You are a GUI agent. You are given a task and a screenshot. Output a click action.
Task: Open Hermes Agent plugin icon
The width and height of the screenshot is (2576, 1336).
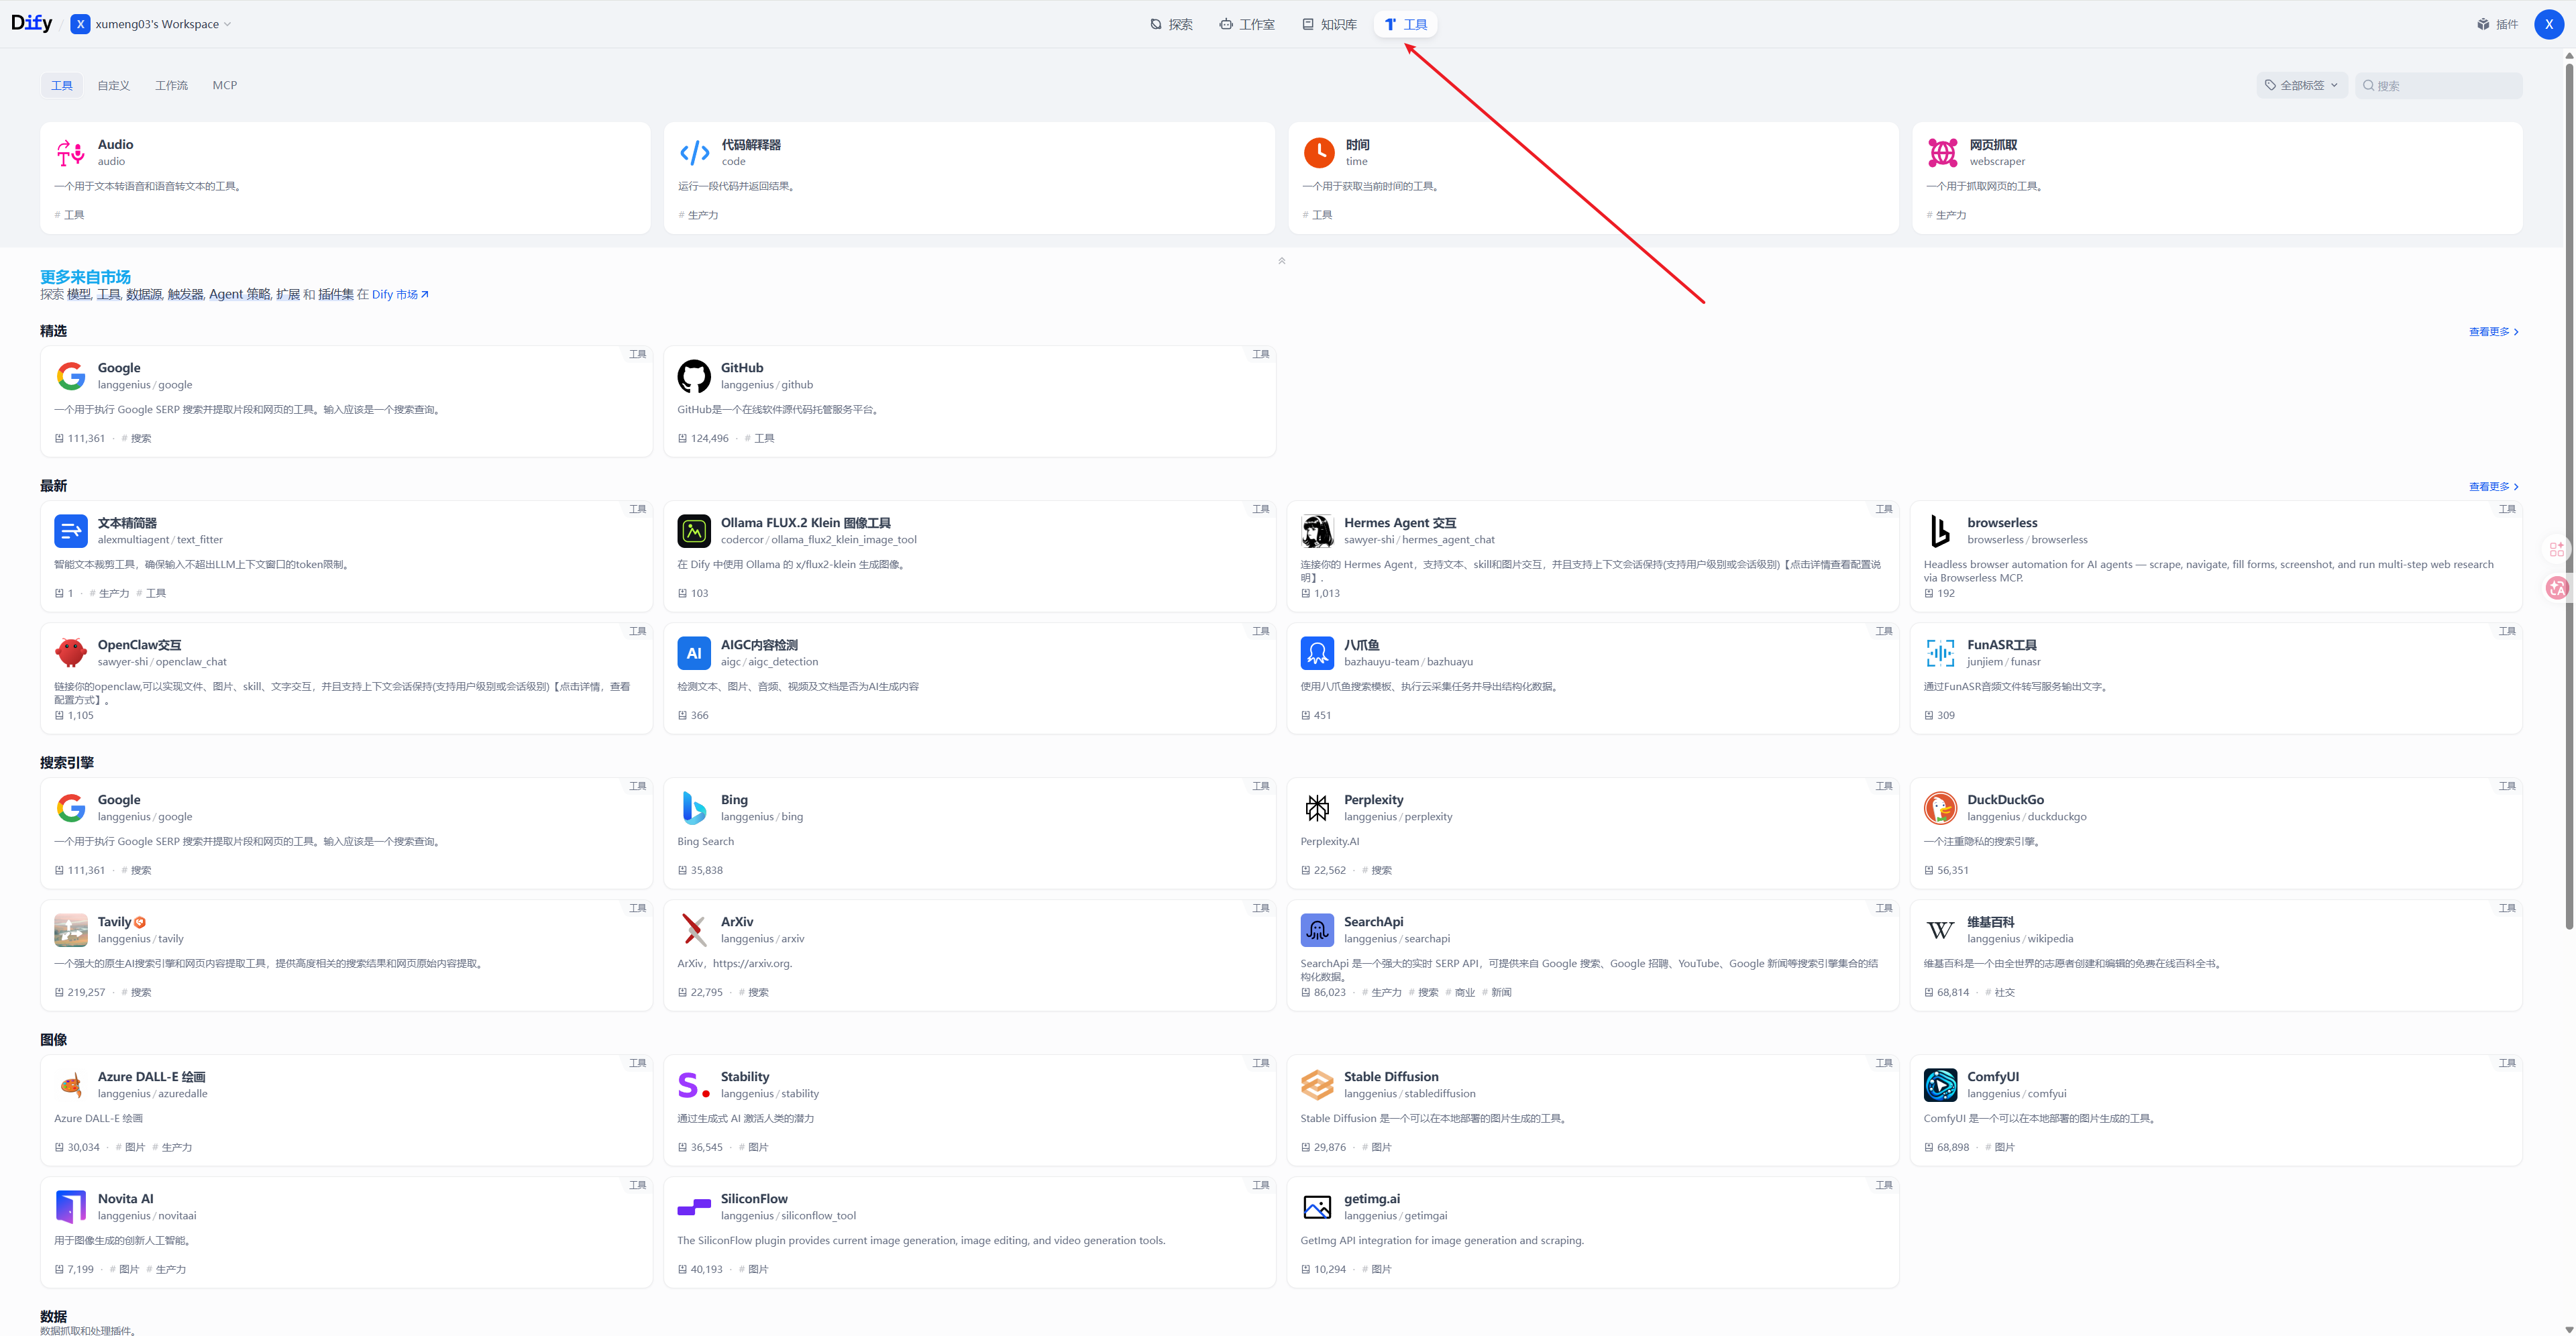click(1317, 531)
